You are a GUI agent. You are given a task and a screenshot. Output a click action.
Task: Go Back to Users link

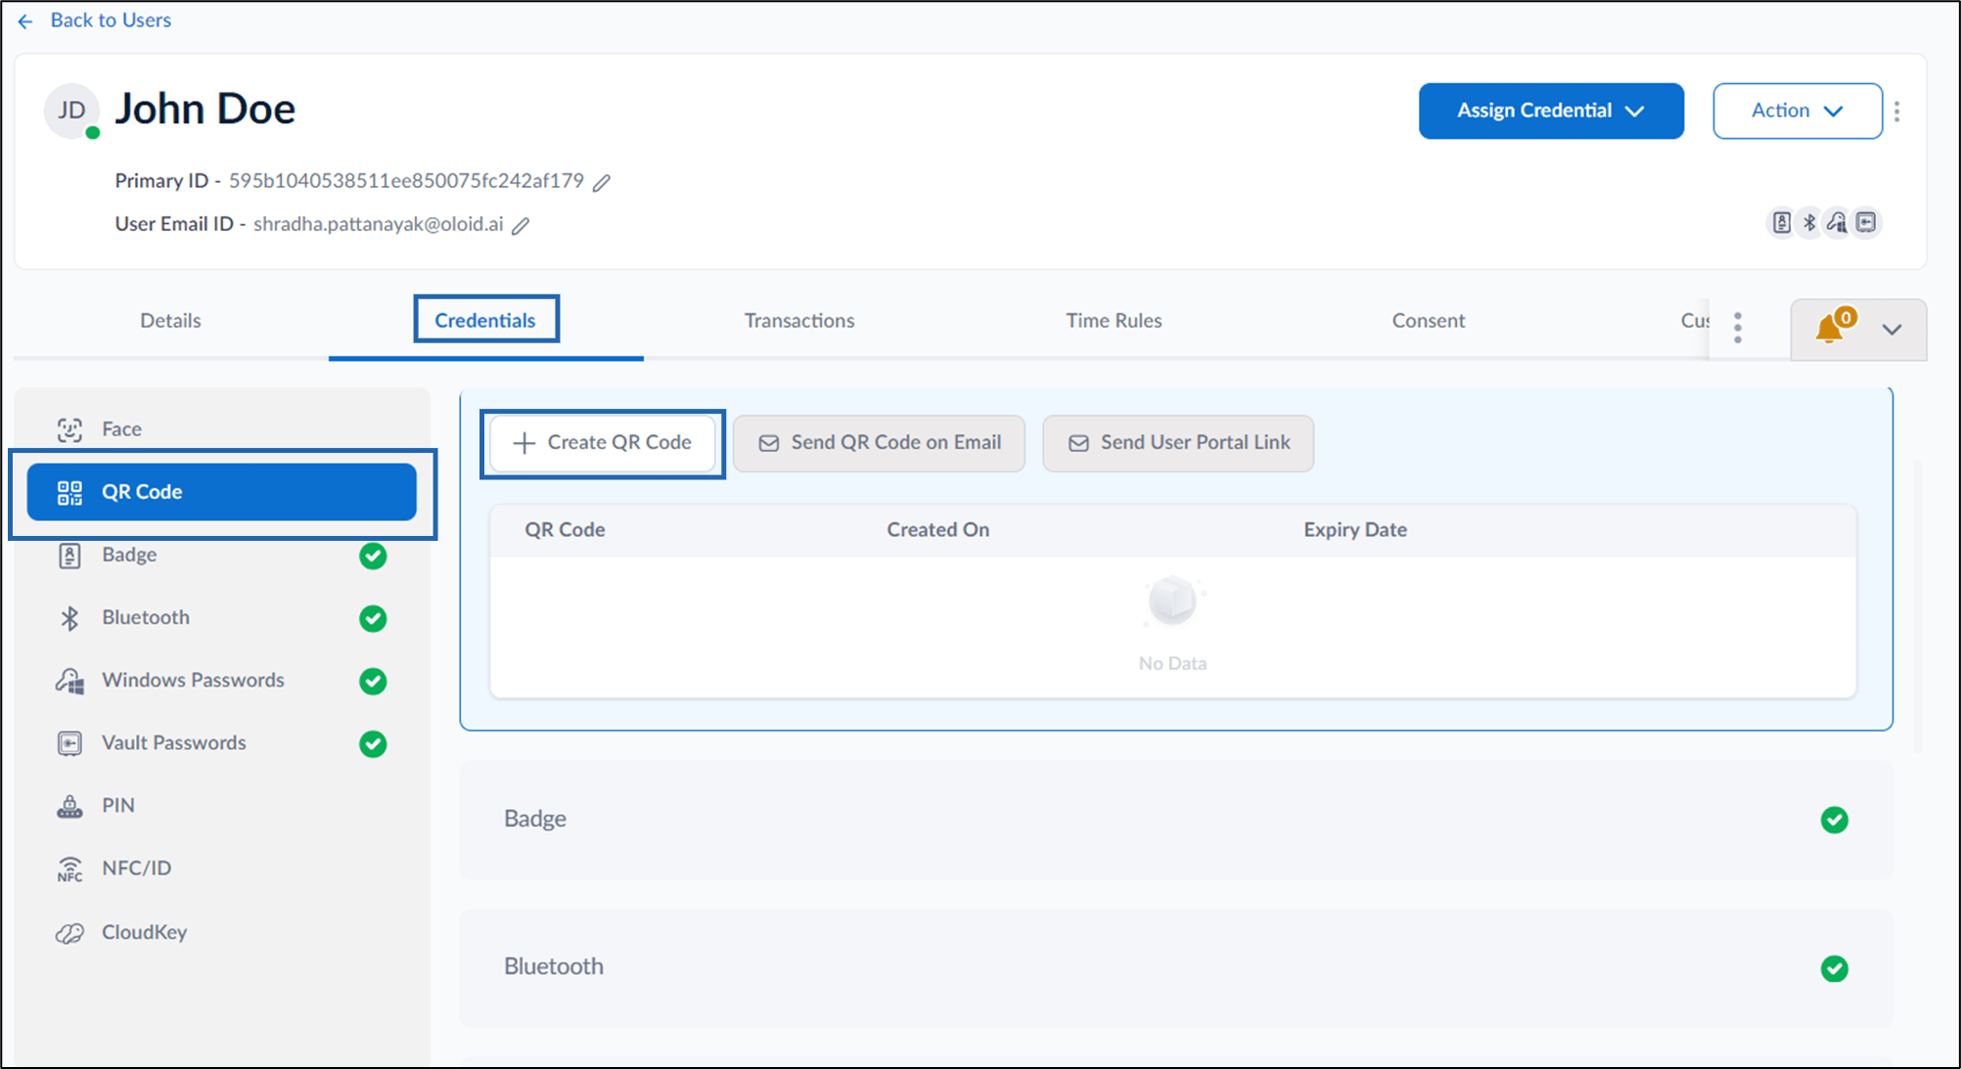(111, 21)
